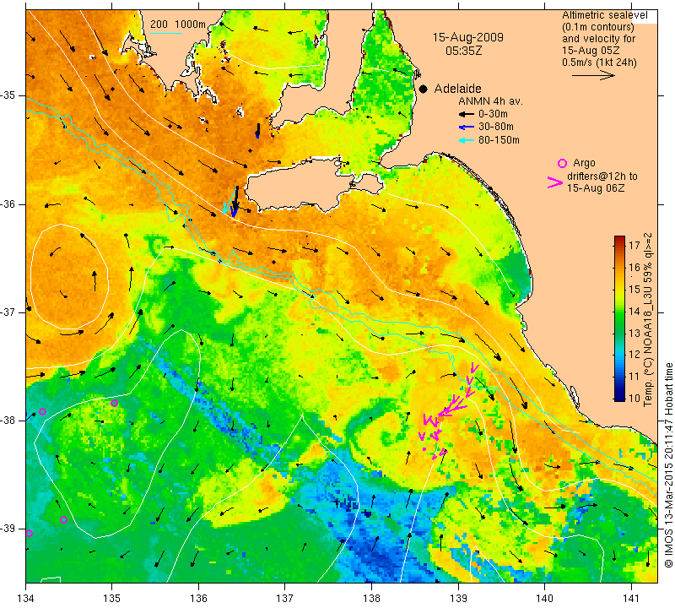This screenshot has width=675, height=608.
Task: Click the IMOS copyright timestamp text
Action: coord(668,465)
